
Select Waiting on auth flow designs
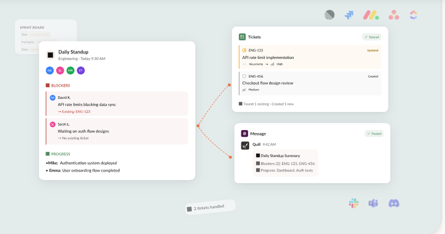coord(83,131)
